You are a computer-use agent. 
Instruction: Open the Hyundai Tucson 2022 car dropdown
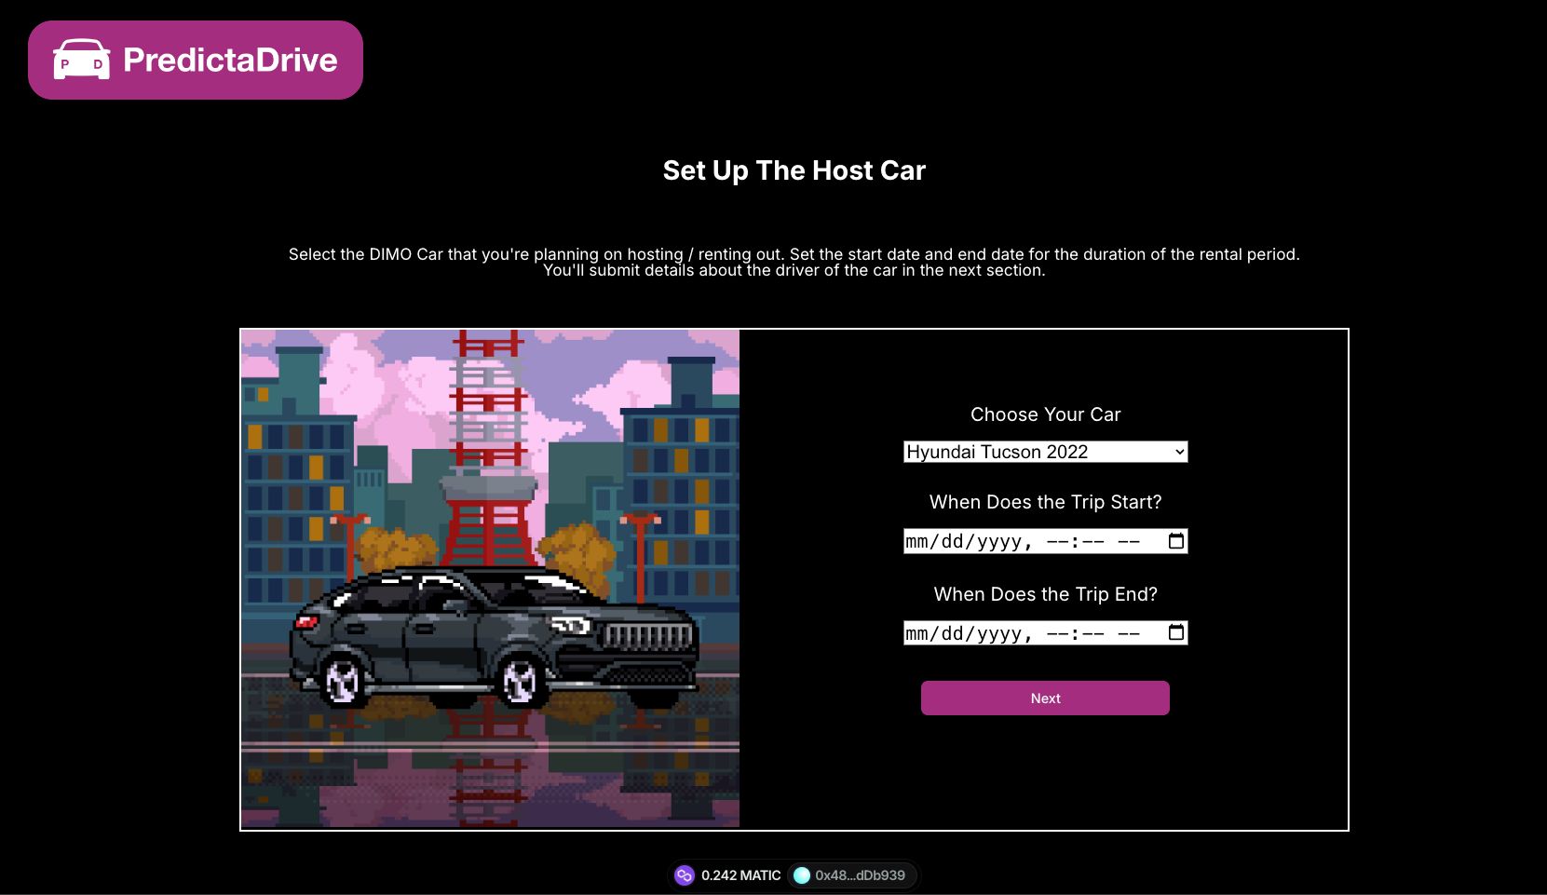point(1045,452)
